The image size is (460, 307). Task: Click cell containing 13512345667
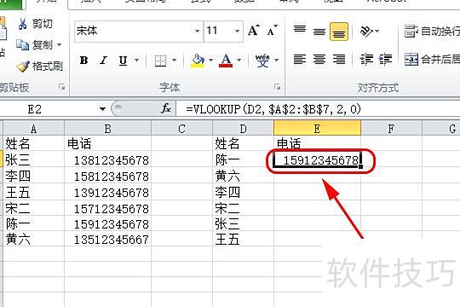[x=107, y=239]
